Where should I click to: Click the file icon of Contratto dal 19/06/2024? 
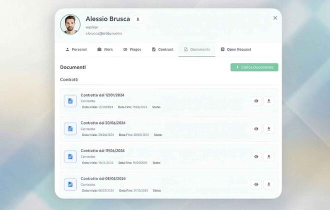click(x=70, y=156)
